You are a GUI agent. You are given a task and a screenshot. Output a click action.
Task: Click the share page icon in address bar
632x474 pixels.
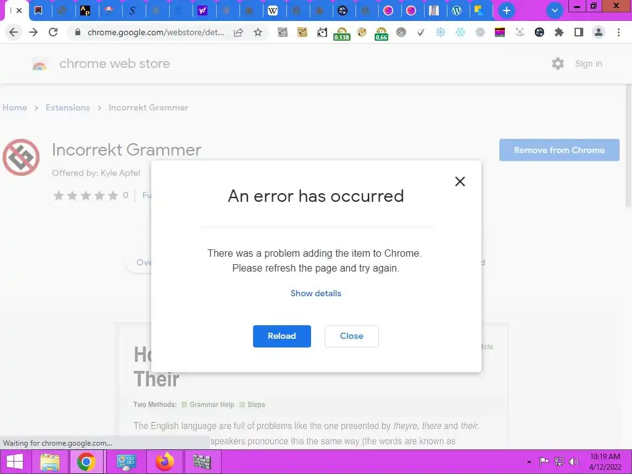(238, 32)
